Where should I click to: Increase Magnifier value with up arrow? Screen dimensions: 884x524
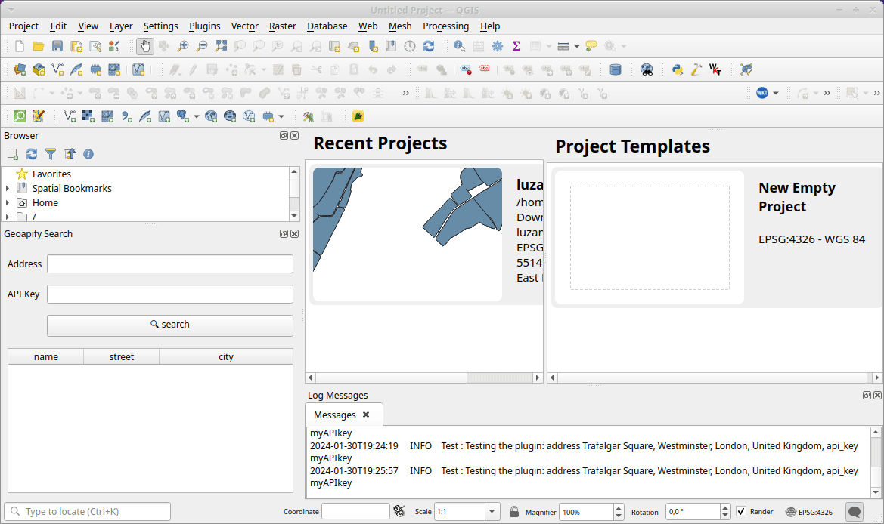(x=619, y=507)
